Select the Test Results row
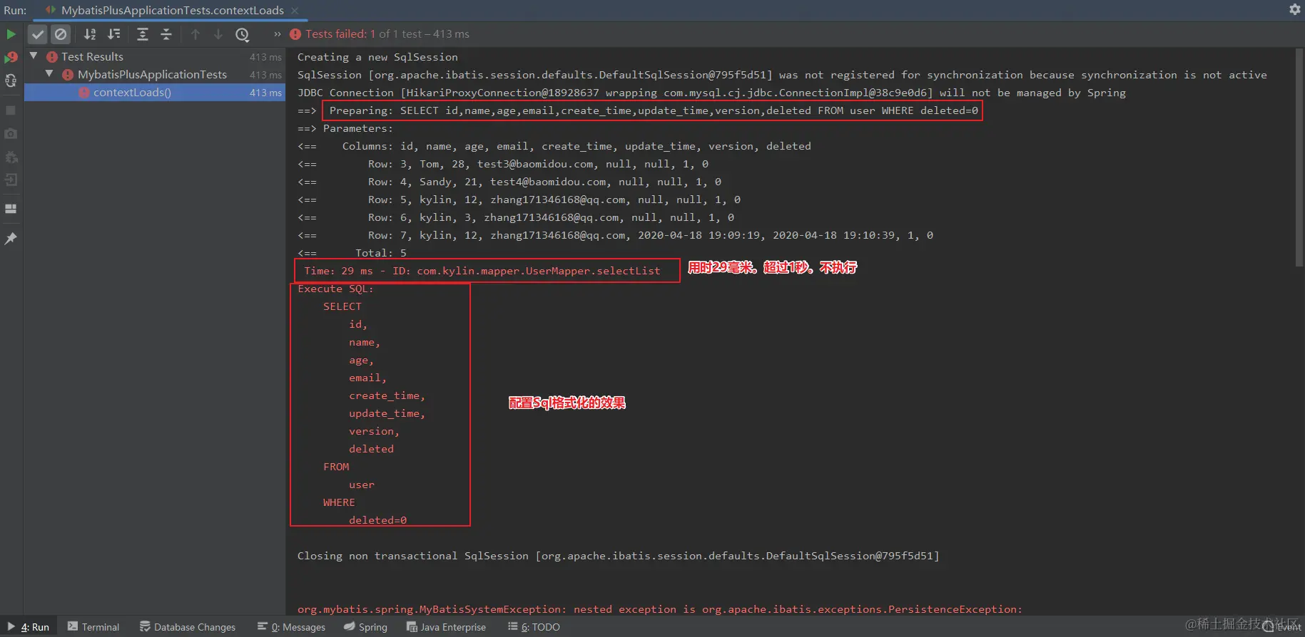This screenshot has height=637, width=1305. pos(155,56)
